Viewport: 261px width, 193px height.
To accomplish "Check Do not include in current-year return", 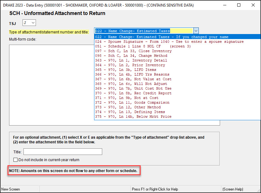I will coord(16,160).
